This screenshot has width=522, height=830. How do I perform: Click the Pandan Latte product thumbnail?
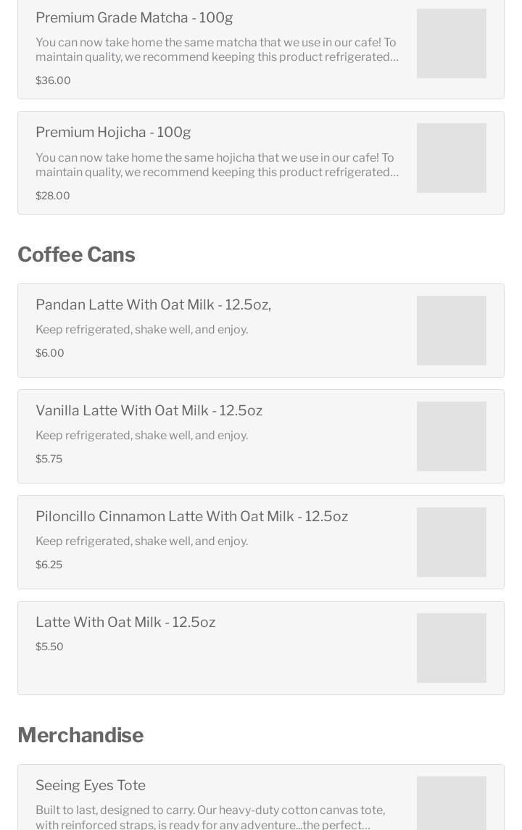(451, 331)
